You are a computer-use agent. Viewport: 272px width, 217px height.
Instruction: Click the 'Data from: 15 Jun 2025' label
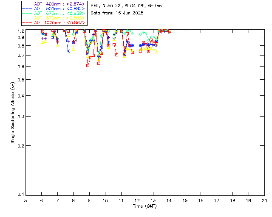click(117, 13)
